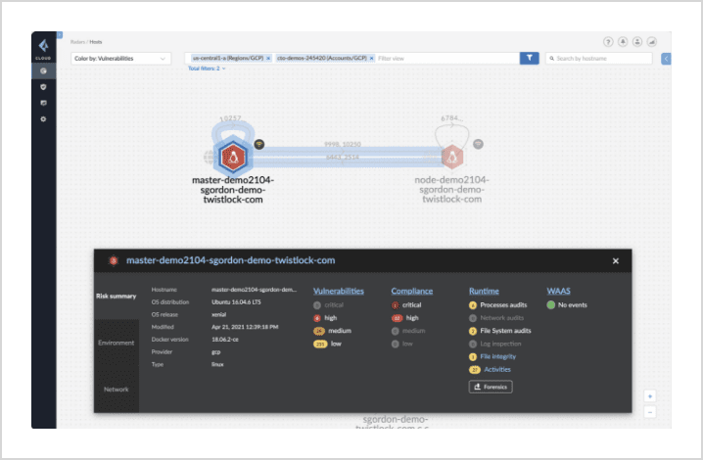Image resolution: width=703 pixels, height=460 pixels.
Task: Click the badge beside master-demo2104 node
Action: click(259, 145)
